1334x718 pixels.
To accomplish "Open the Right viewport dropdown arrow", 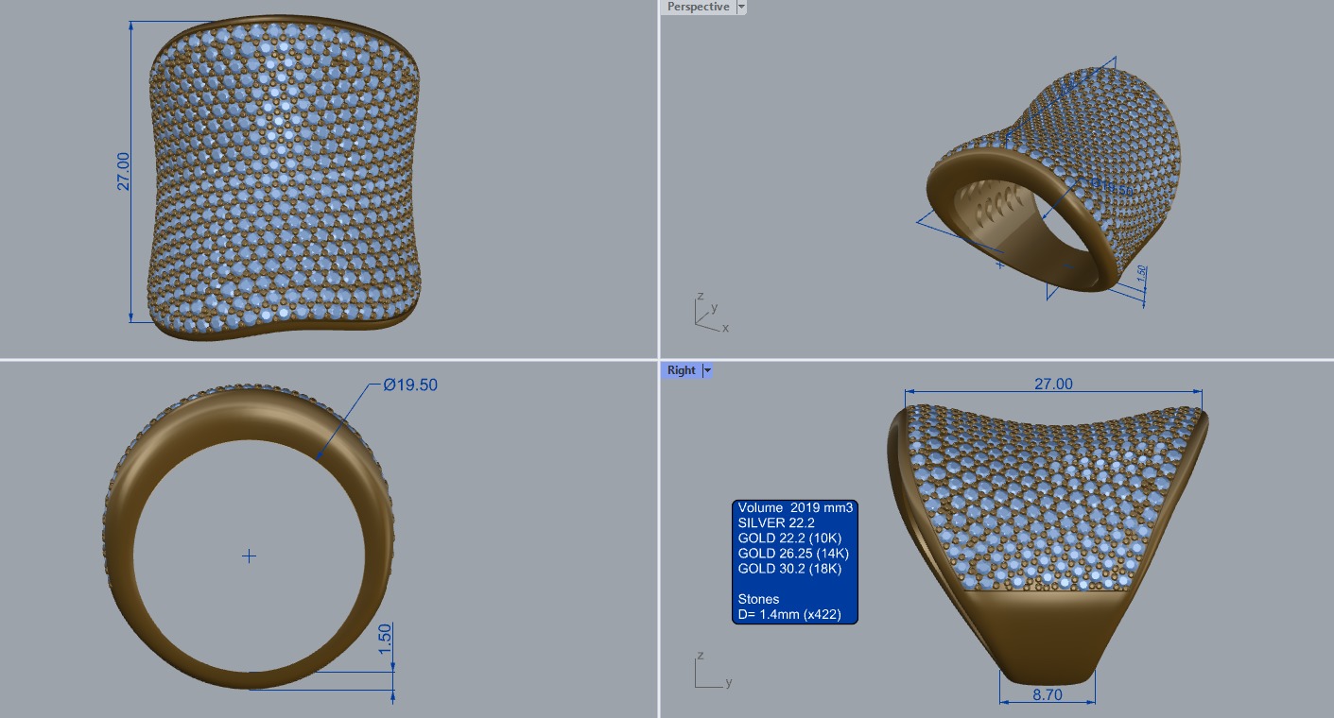I will click(x=707, y=370).
